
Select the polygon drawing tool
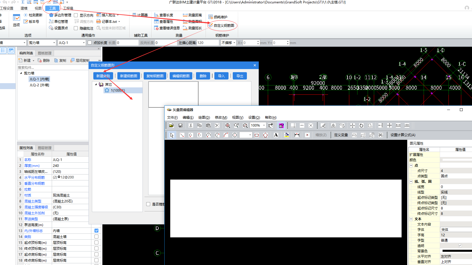(x=265, y=135)
